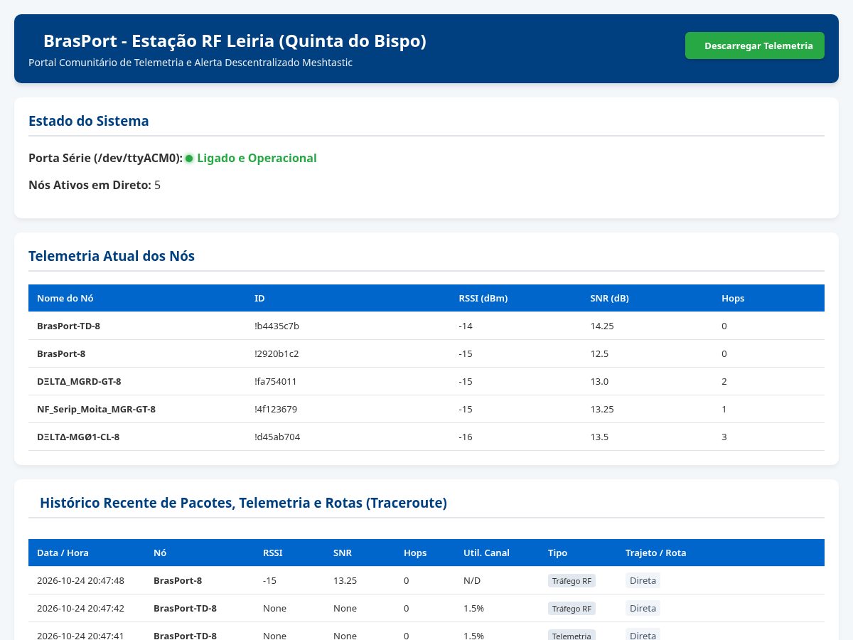The height and width of the screenshot is (640, 853).
Task: Select the BrasPort-TD-8 node name in the telemetry table
Action: pos(69,326)
